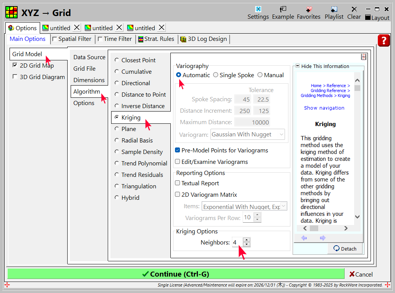Collapse the Hide This Information panel
395x293 pixels.
298,66
